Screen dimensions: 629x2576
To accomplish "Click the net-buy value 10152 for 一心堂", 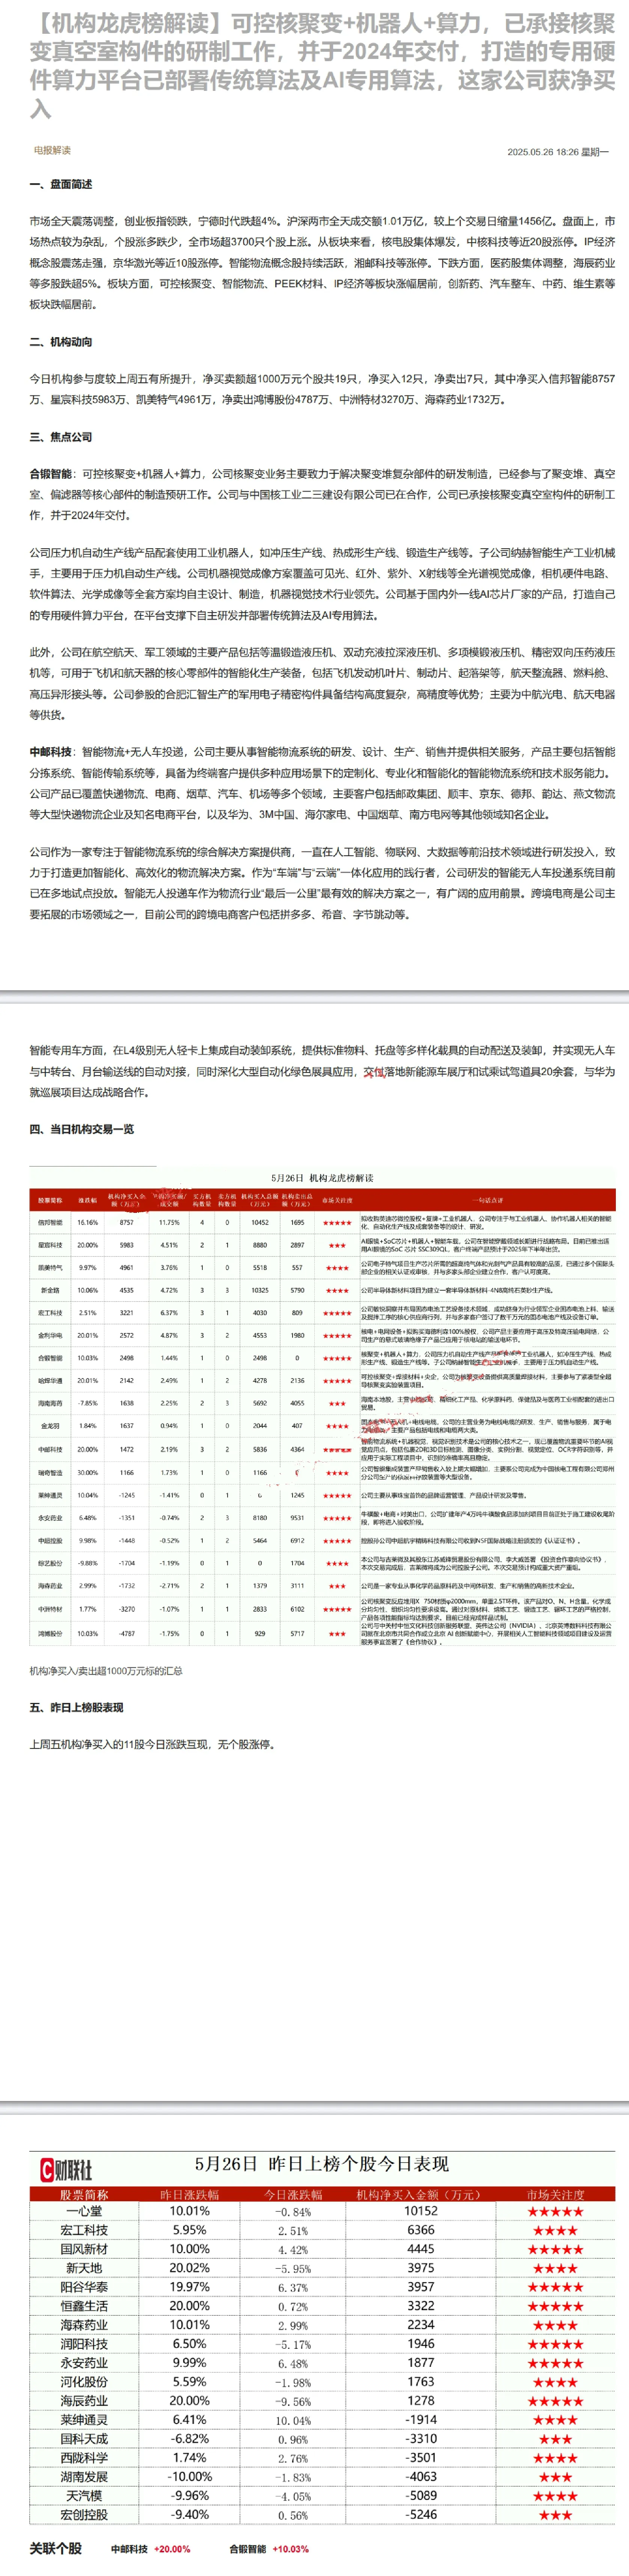I will [x=421, y=2211].
